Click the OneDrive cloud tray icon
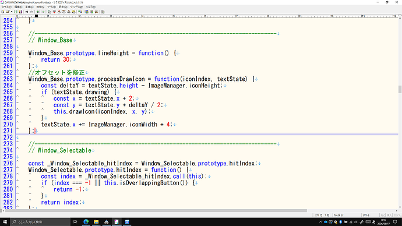The image size is (402, 226). tap(326, 222)
